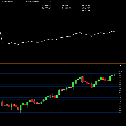
Task: Click the 820 price axis label
Action: pos(120,89)
